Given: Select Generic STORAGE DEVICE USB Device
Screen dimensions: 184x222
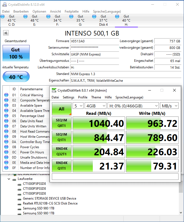Looking at the screenshot, I should click(x=49, y=198).
